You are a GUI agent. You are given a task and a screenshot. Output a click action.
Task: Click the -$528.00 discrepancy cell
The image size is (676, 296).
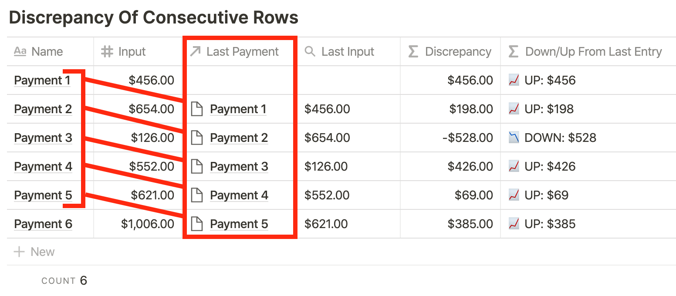(x=450, y=138)
